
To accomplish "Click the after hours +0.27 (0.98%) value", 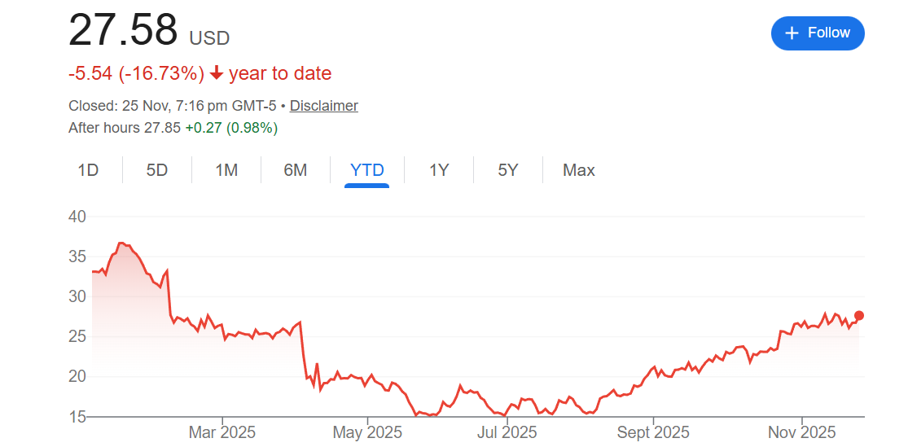I will [231, 128].
